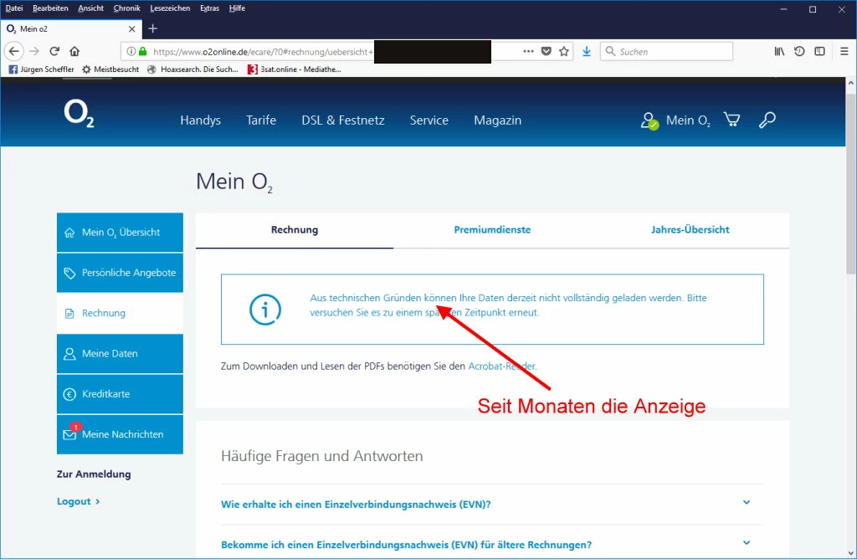Open the Service navigation item
This screenshot has height=559, width=857.
(429, 121)
